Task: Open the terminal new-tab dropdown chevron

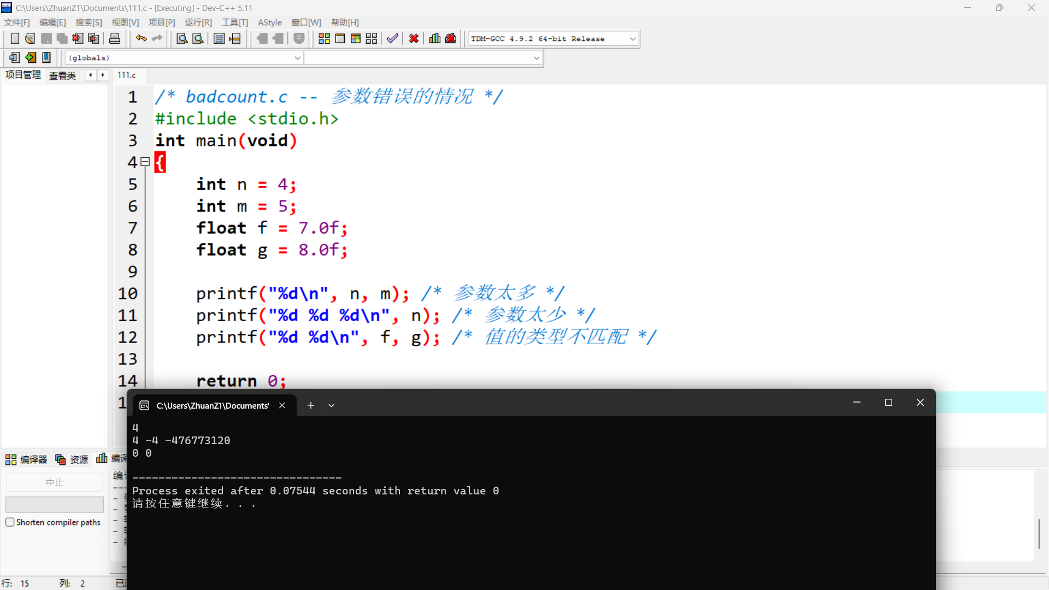Action: coord(331,405)
